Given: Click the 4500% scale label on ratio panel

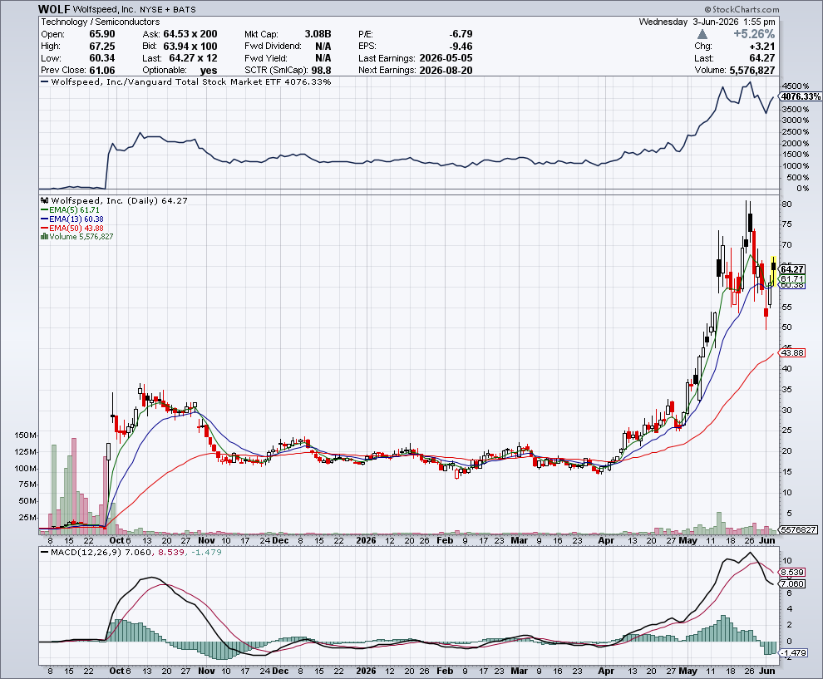Looking at the screenshot, I should 796,86.
